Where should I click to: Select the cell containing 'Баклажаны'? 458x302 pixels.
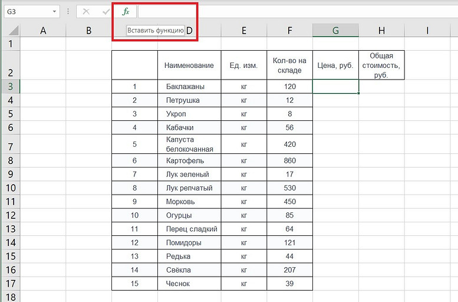point(189,87)
